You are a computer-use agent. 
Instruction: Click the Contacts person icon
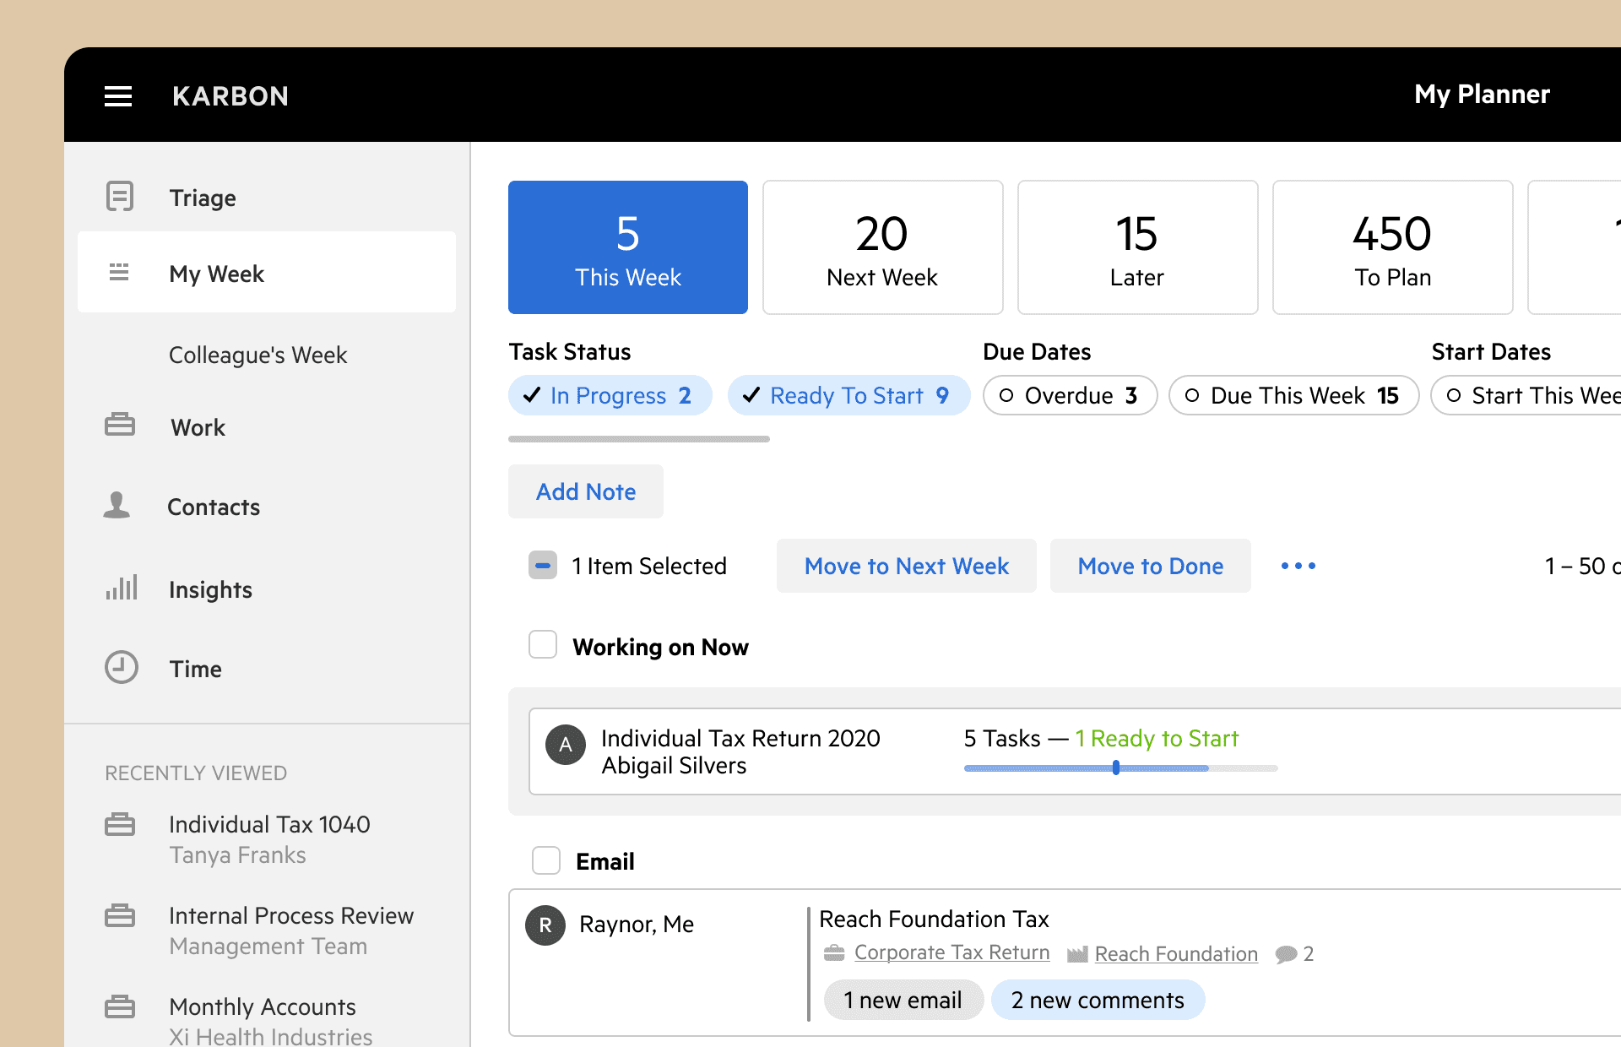(117, 505)
